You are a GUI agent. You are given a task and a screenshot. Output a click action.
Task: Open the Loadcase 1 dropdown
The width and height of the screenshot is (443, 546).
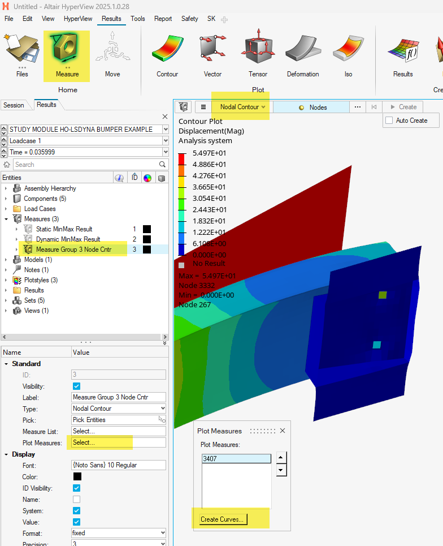pyautogui.click(x=166, y=141)
